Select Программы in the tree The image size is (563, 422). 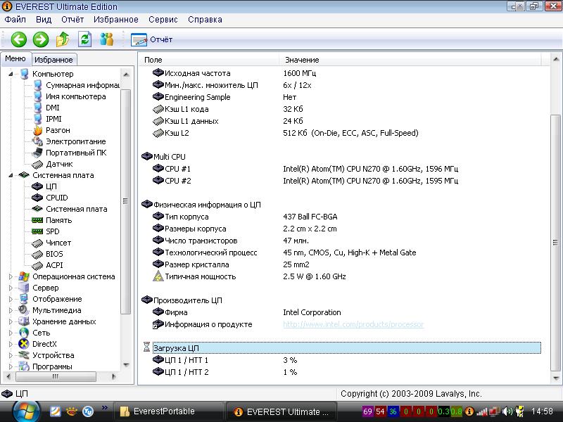pos(52,366)
